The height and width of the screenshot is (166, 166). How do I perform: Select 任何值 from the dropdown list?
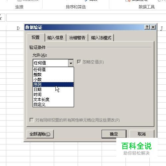tap(53, 70)
